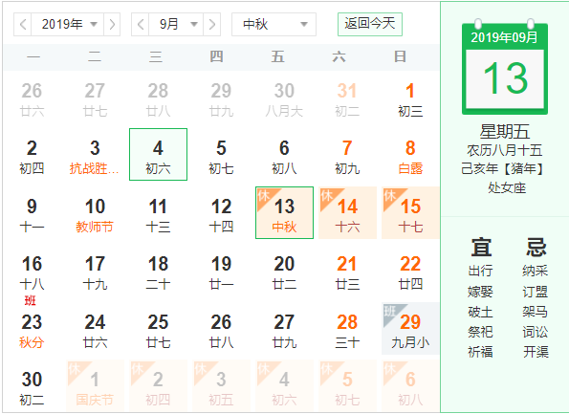Select October 5 初七 holiday date
569x414 pixels.
click(348, 386)
